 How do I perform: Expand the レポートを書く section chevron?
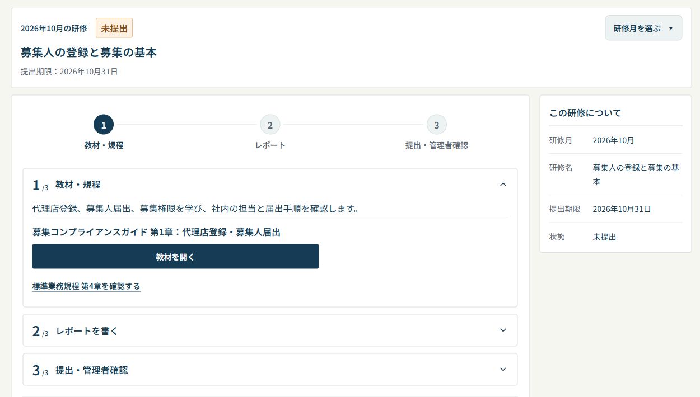click(503, 330)
